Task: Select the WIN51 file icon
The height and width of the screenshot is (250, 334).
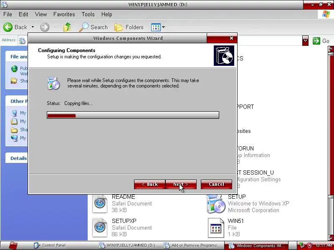Action: tap(216, 227)
